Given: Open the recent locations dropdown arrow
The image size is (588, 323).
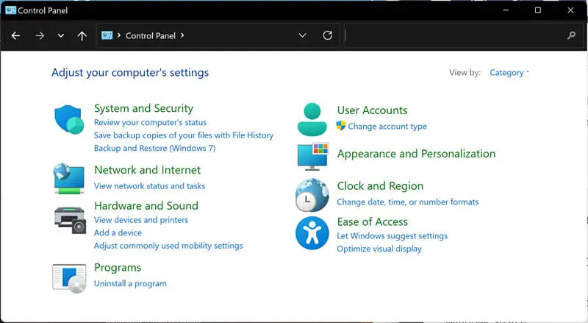Looking at the screenshot, I should click(61, 35).
